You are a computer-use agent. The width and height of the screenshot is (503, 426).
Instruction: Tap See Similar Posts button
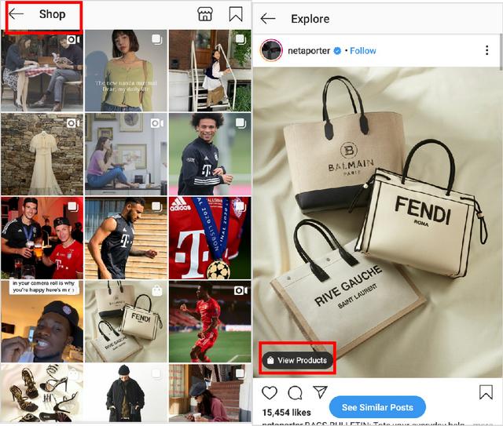click(377, 407)
